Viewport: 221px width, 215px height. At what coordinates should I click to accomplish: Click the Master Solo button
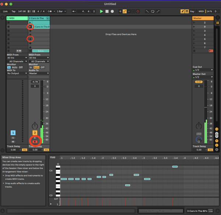coord(199,134)
